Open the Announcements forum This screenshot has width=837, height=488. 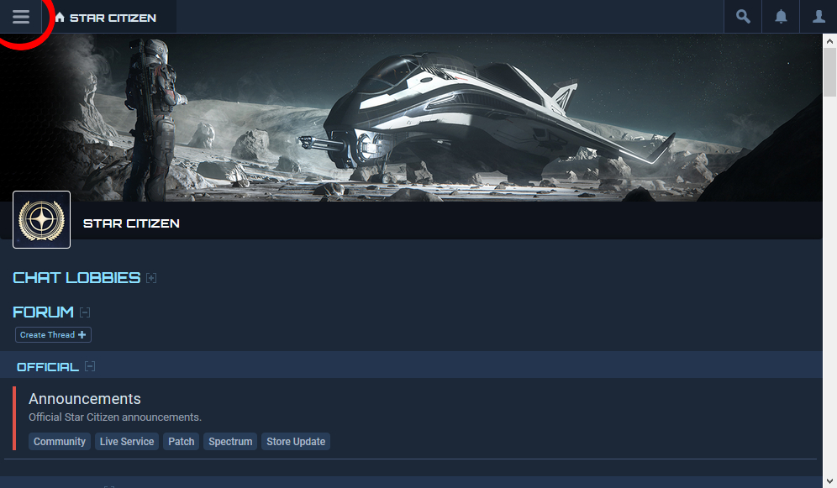tap(85, 399)
